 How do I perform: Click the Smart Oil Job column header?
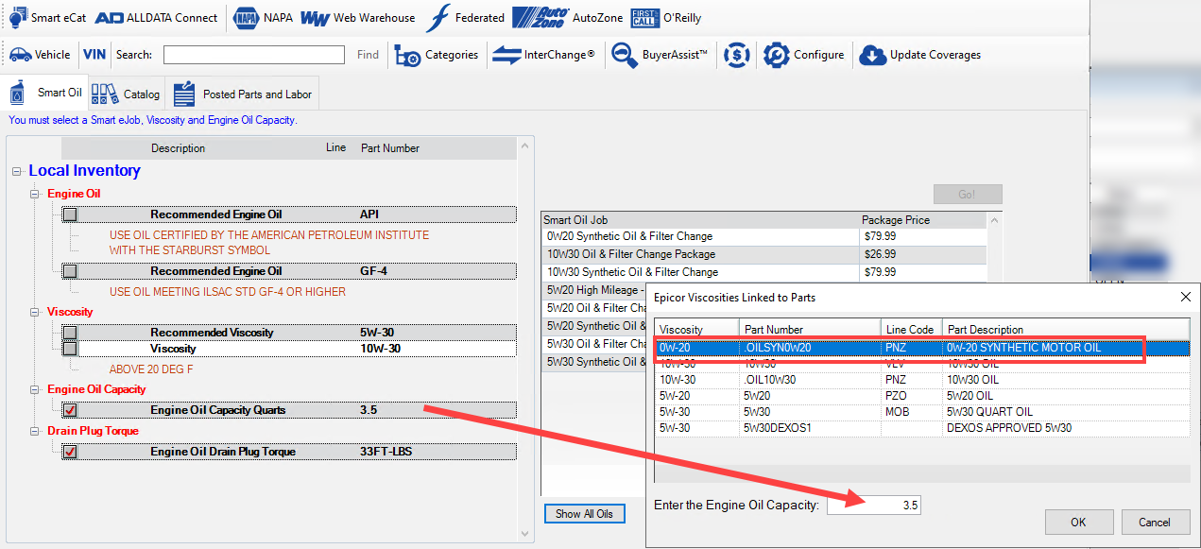click(x=700, y=220)
